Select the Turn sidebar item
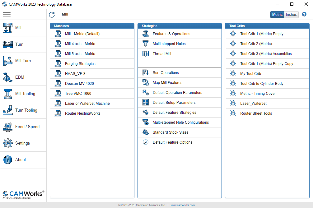 pos(23,44)
